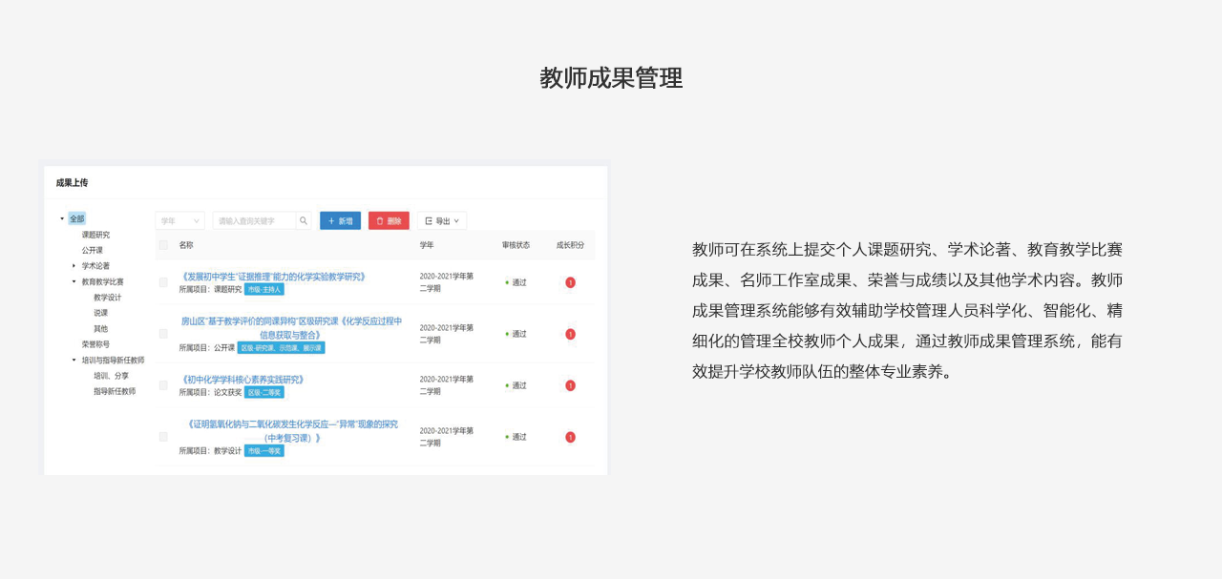Click the search magnifier icon
Viewport: 1222px width, 579px height.
coord(304,221)
